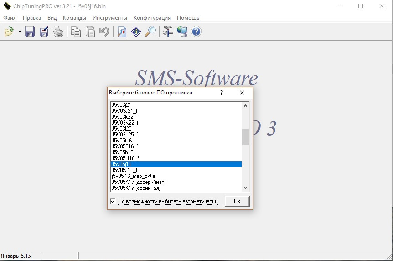
Task: Open the Помощь menu
Action: click(188, 18)
